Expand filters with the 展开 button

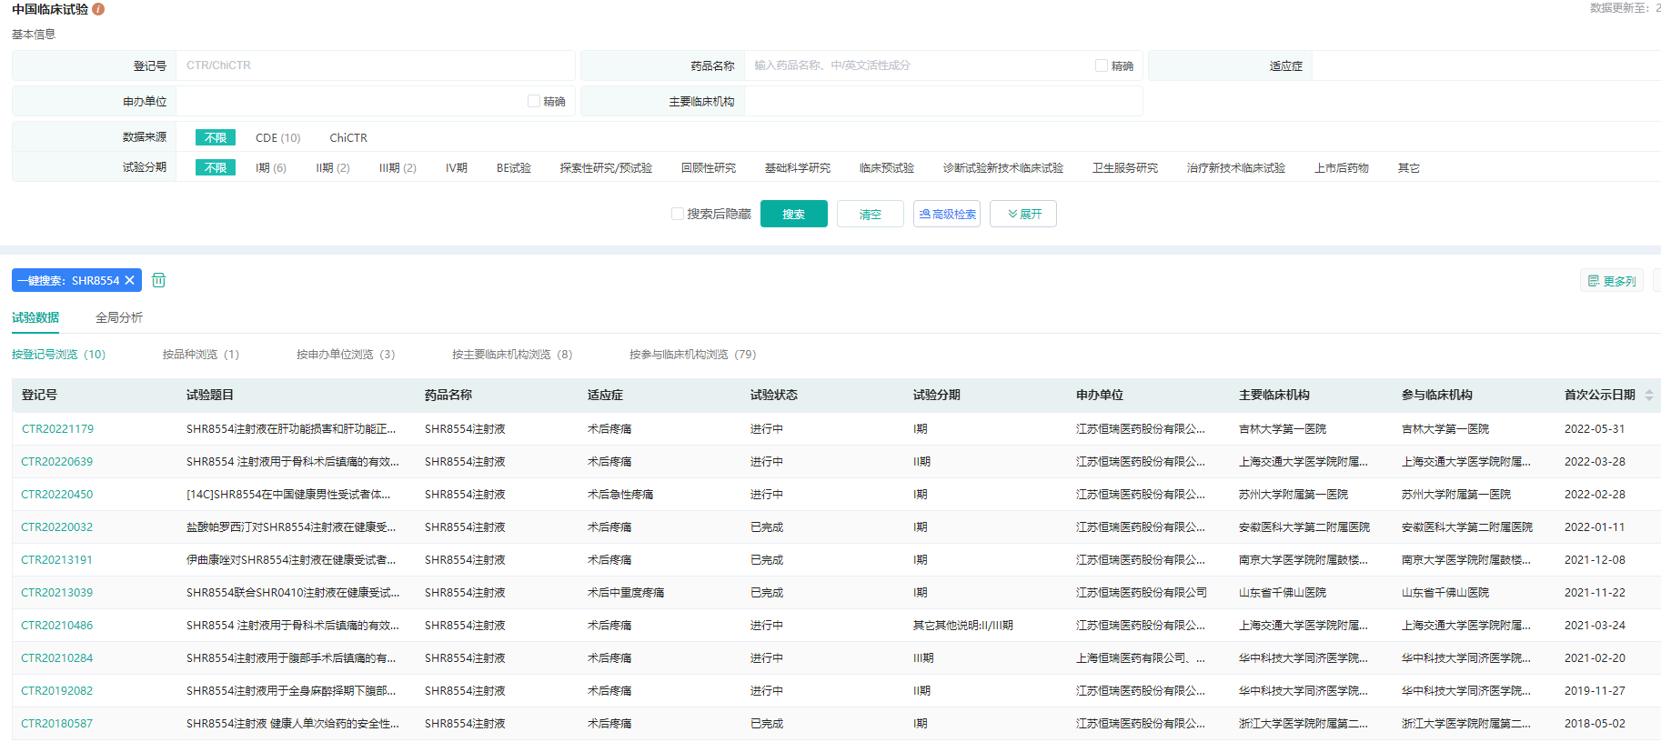point(1023,214)
